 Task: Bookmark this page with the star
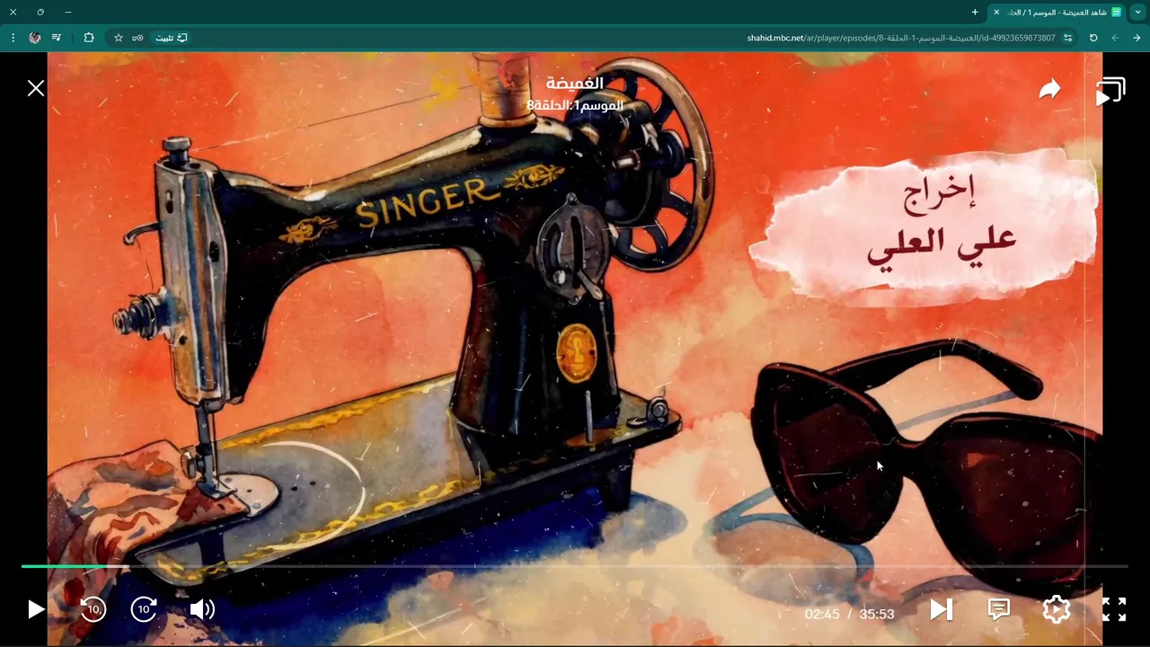(x=118, y=38)
